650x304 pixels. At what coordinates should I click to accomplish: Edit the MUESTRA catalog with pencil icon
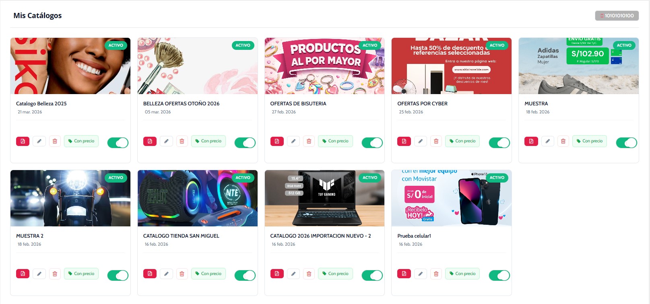tap(547, 141)
